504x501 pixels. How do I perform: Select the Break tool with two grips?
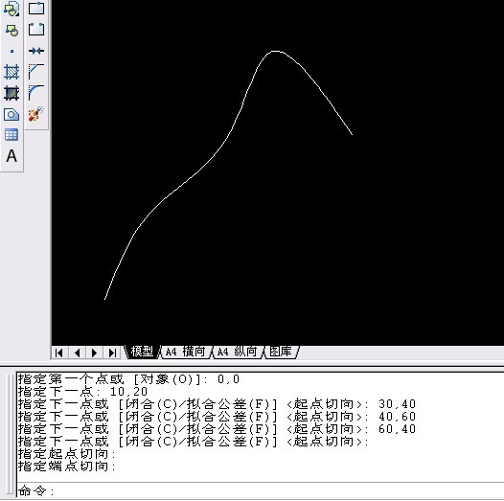tap(36, 30)
